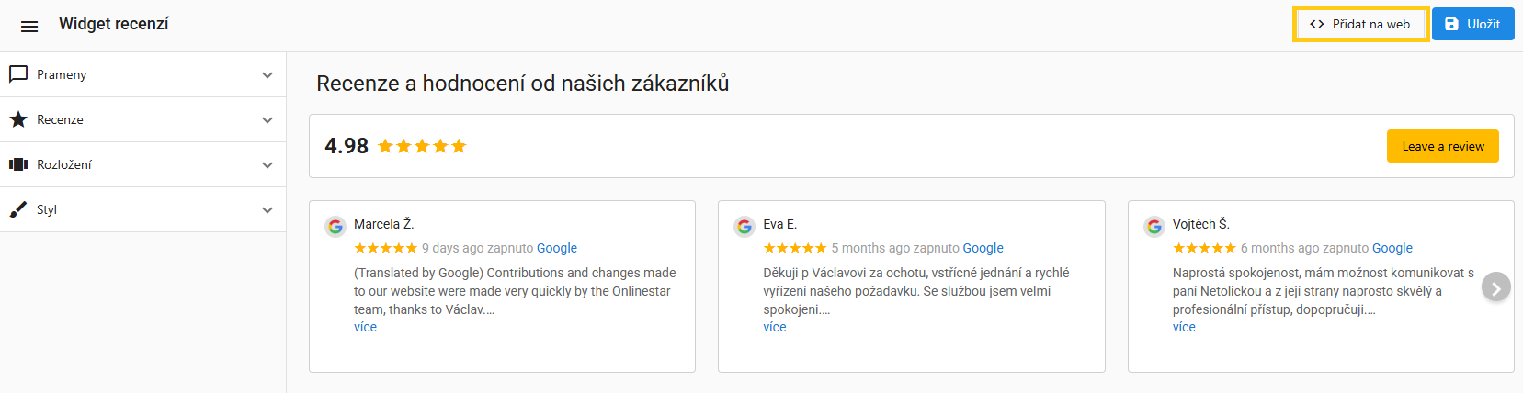Click the Prameny speech bubble icon
Image resolution: width=1523 pixels, height=393 pixels.
click(18, 74)
